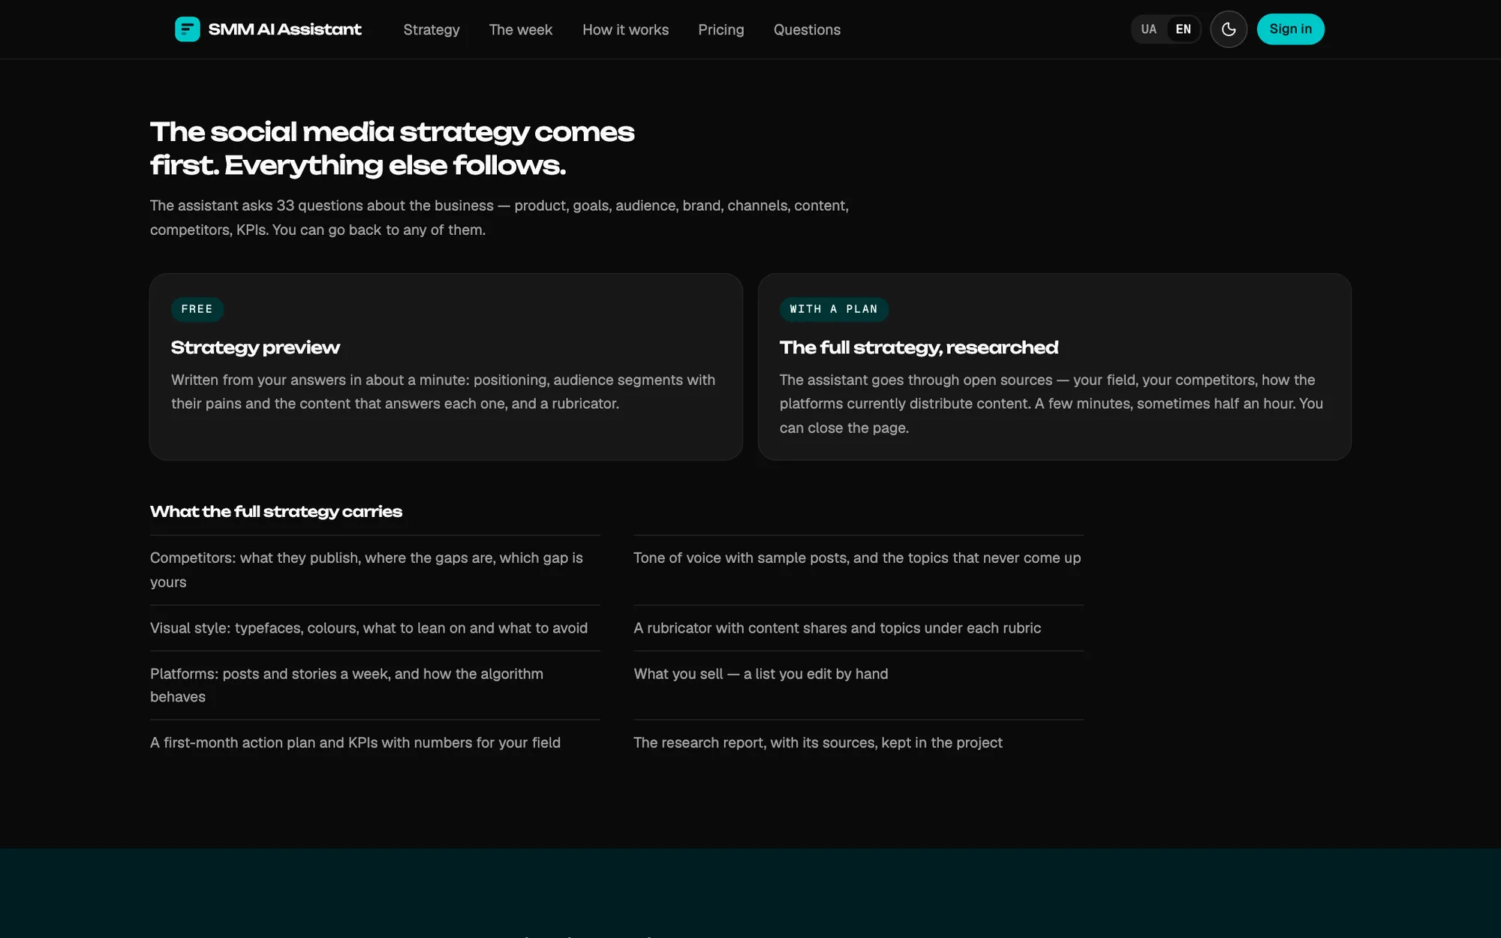Go to The week section

[521, 30]
